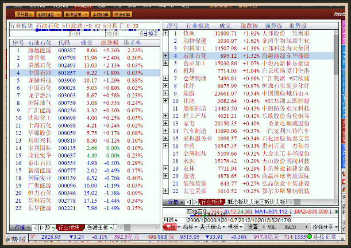The width and height of the screenshot is (351, 248).
Task: Switch to 概念板块 tab
Action: [x=238, y=202]
